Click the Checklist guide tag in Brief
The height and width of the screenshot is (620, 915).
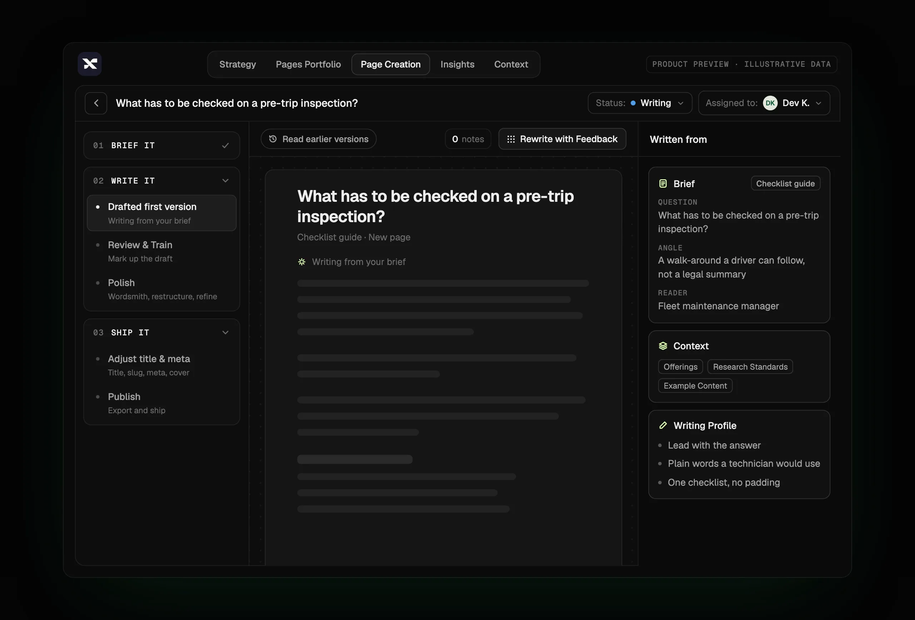786,184
